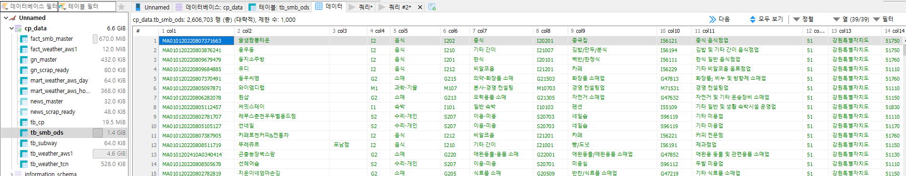The height and width of the screenshot is (176, 906).
Task: Click the tb_cp table icon
Action: tap(24, 122)
